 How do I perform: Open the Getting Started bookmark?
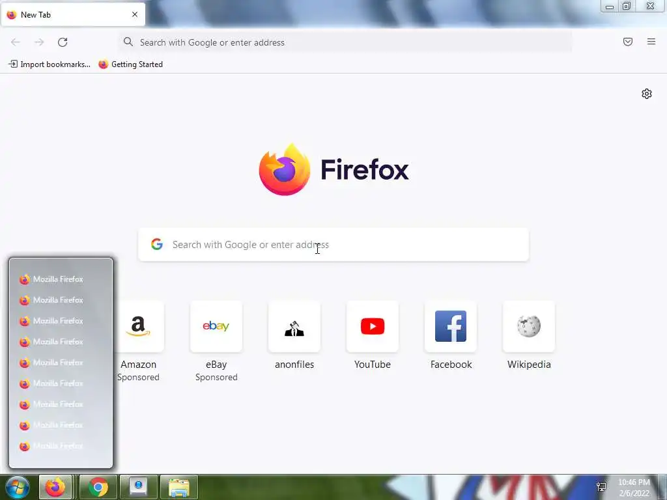(130, 64)
